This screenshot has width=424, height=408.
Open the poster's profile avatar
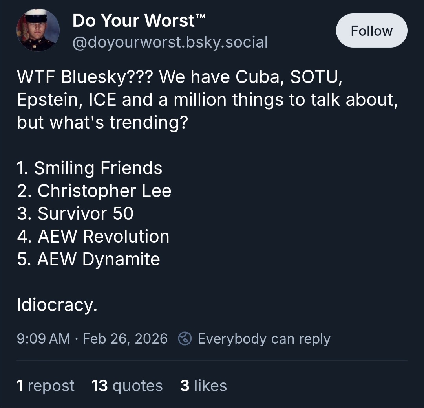(38, 30)
